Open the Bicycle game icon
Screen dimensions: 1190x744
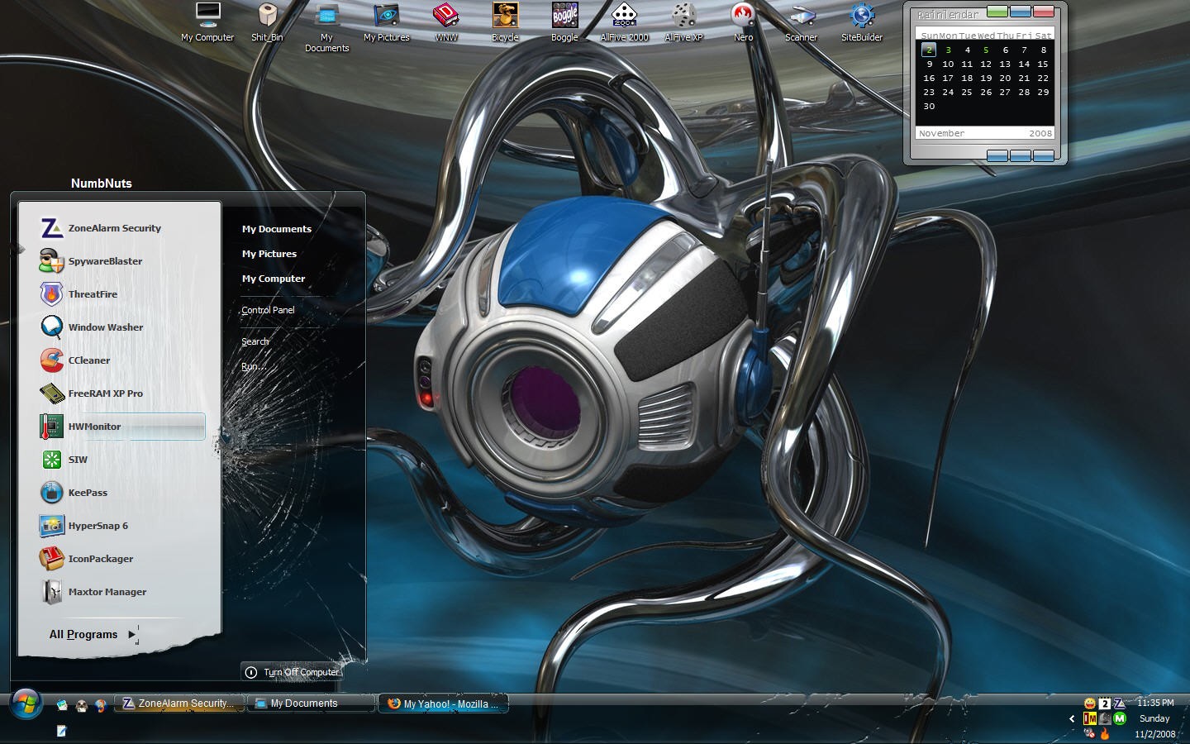pos(505,21)
